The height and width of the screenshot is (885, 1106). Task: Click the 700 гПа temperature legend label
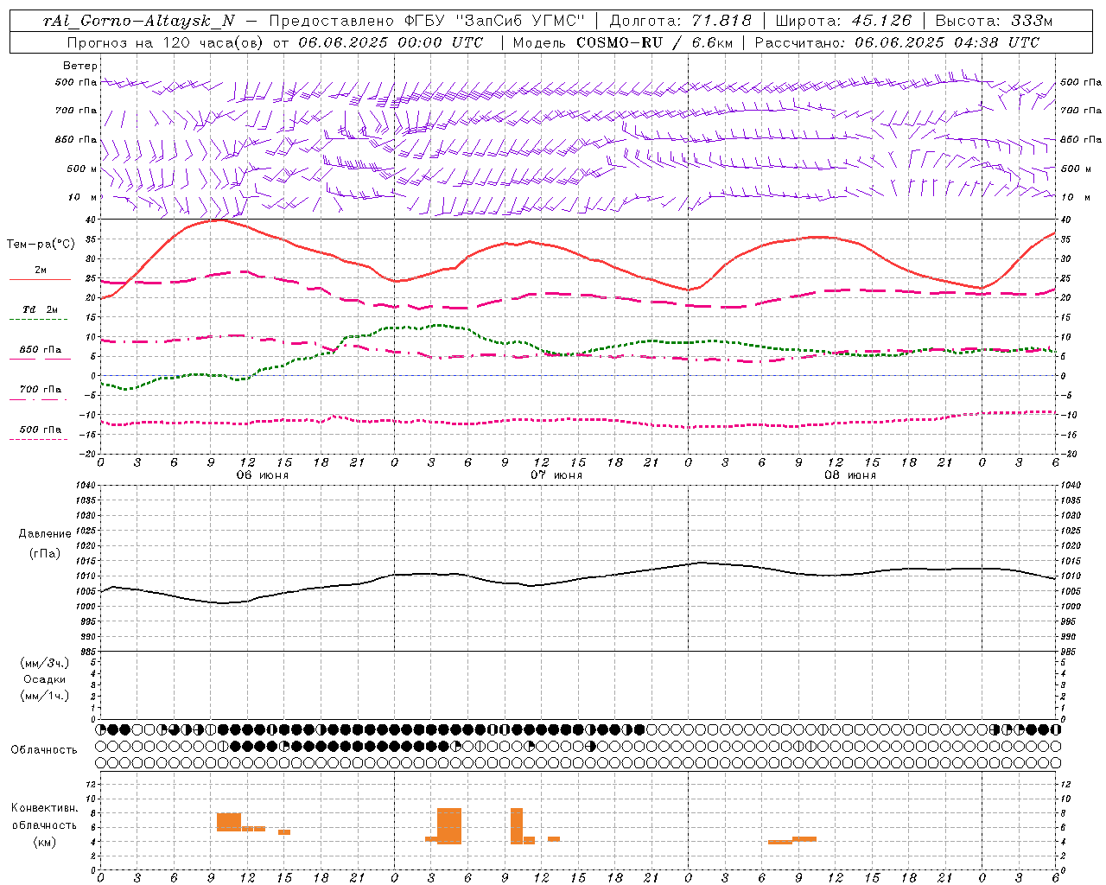pyautogui.click(x=41, y=390)
